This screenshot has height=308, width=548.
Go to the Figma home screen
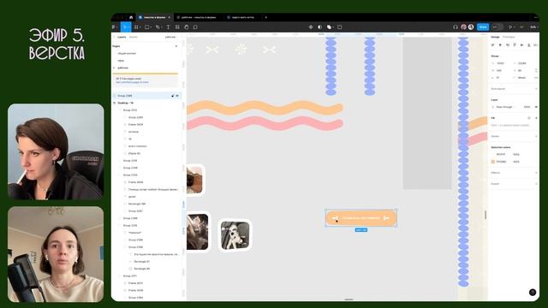[x=131, y=17]
